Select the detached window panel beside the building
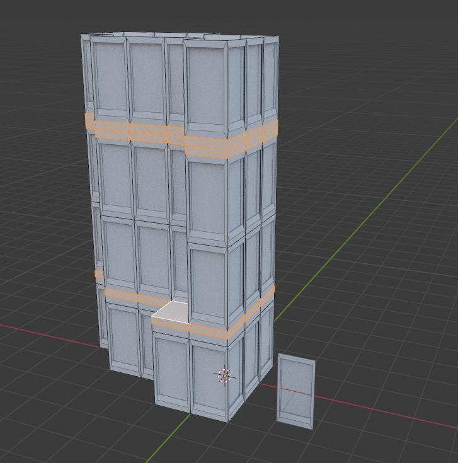This screenshot has height=463, width=458. coord(296,391)
